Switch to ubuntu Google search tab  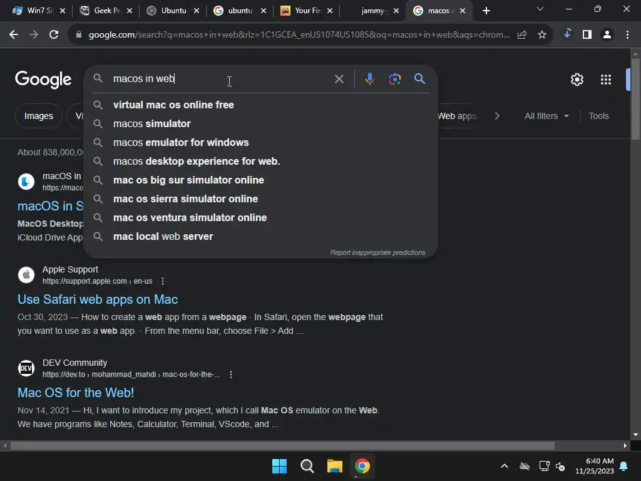tap(233, 11)
